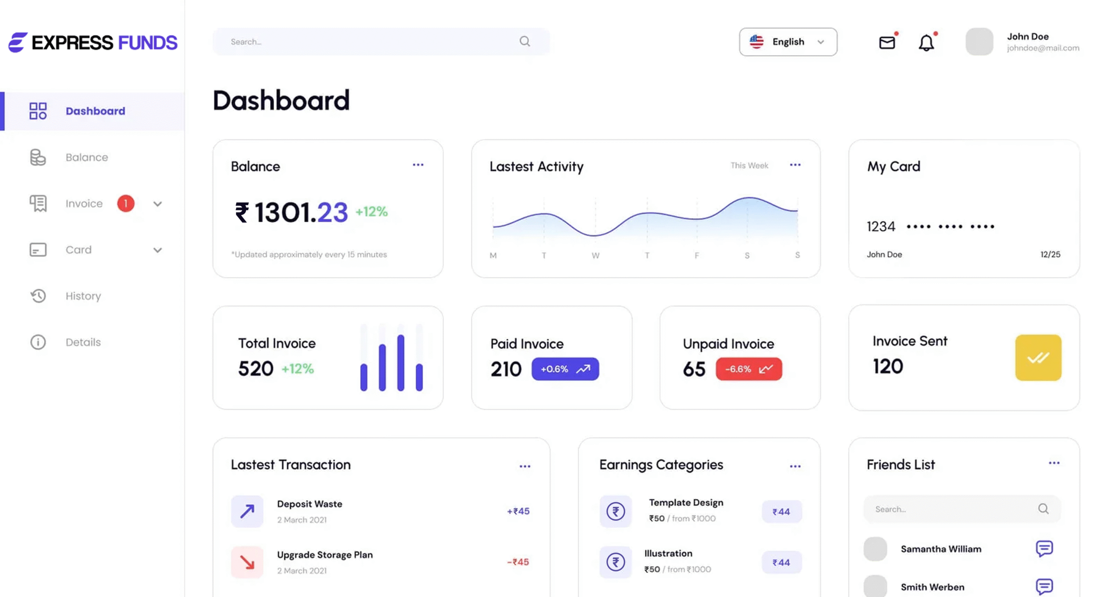This screenshot has width=1109, height=597.
Task: Click the mail envelope icon in header
Action: click(x=886, y=42)
